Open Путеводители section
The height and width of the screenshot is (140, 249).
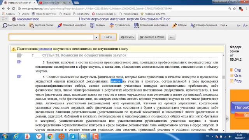click(119, 25)
